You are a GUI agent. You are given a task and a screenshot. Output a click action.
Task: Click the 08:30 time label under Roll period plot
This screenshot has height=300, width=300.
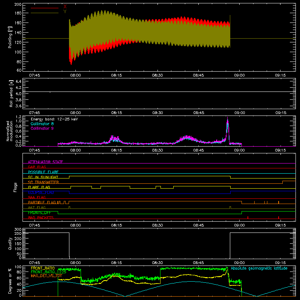tap(157, 113)
